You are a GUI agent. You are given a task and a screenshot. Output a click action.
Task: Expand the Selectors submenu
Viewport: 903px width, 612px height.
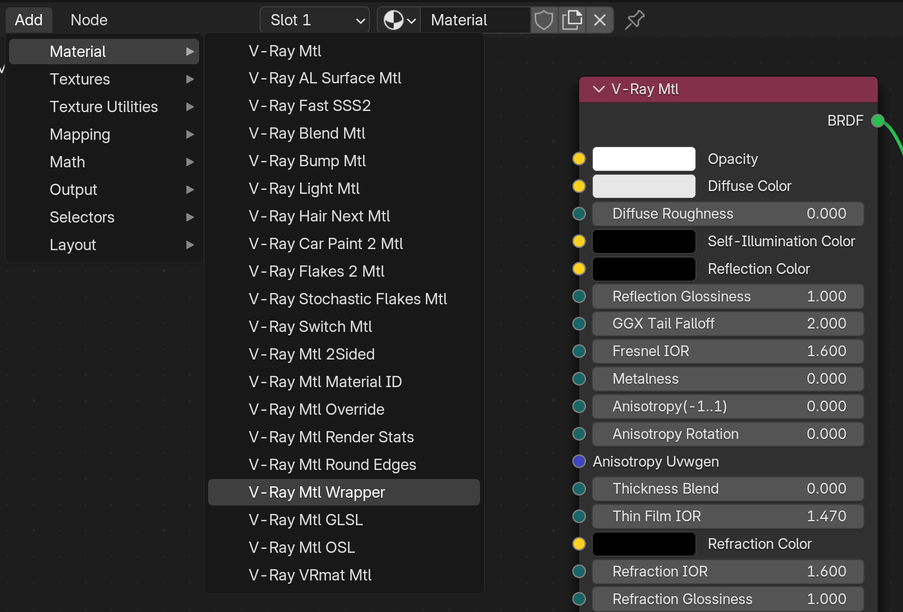[104, 218]
